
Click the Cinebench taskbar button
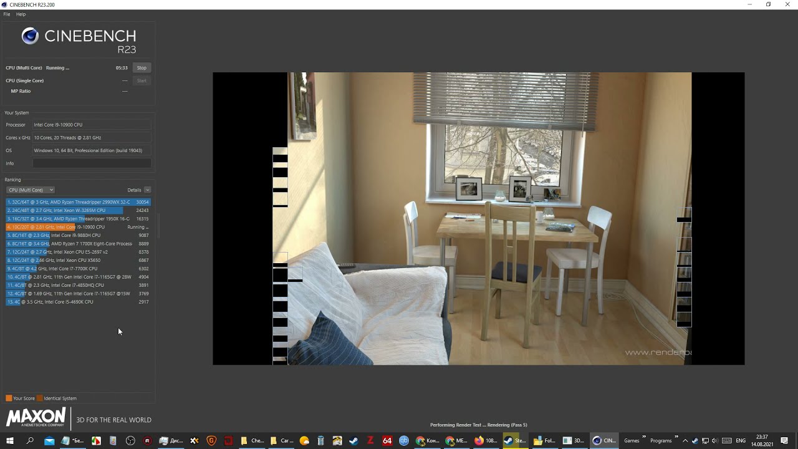pos(603,441)
